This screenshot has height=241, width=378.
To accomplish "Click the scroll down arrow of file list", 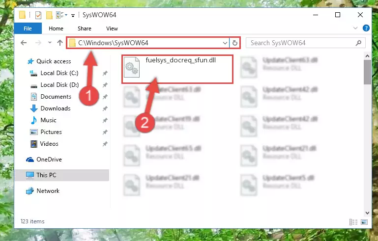I will tap(367, 213).
